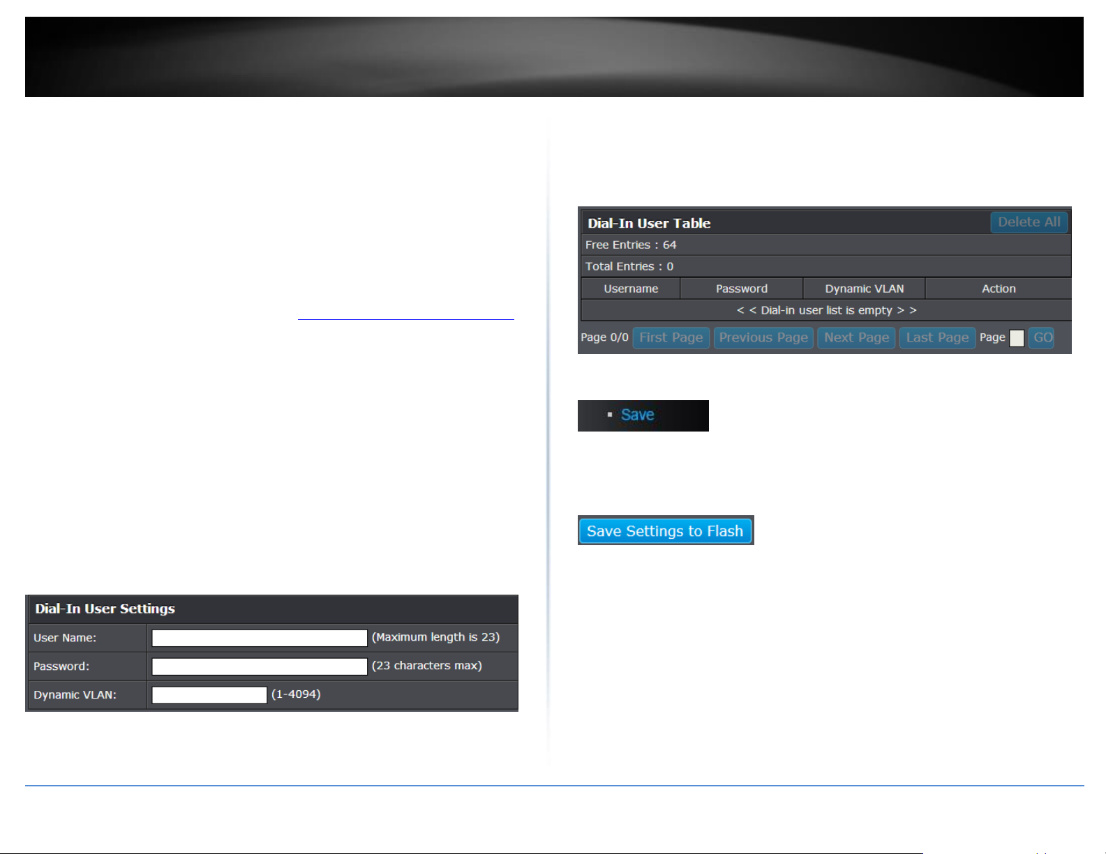1106x854 pixels.
Task: Focus the Page number input box
Action: click(1017, 338)
